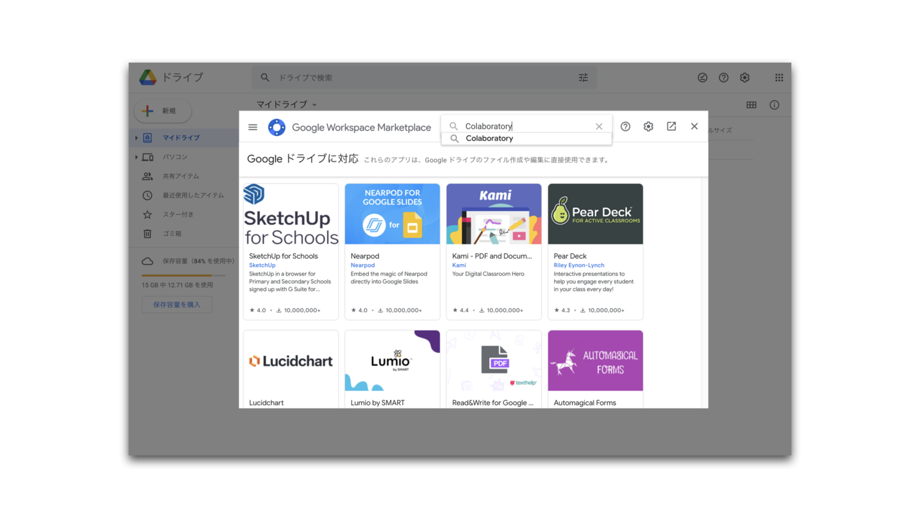This screenshot has height=518, width=920.
Task: Open the offline ready status icon
Action: 702,77
